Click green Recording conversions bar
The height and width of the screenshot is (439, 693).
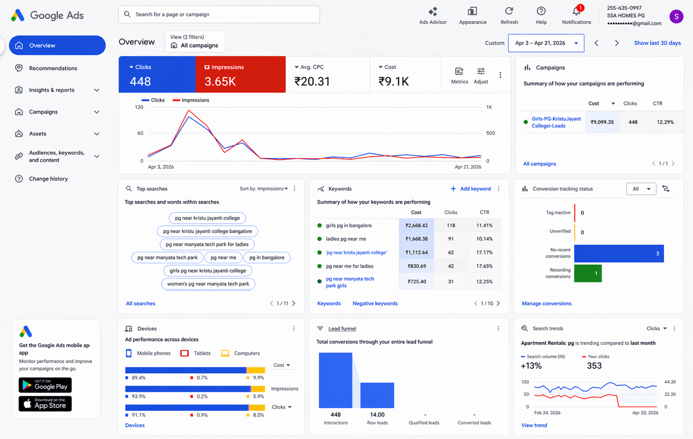(588, 273)
